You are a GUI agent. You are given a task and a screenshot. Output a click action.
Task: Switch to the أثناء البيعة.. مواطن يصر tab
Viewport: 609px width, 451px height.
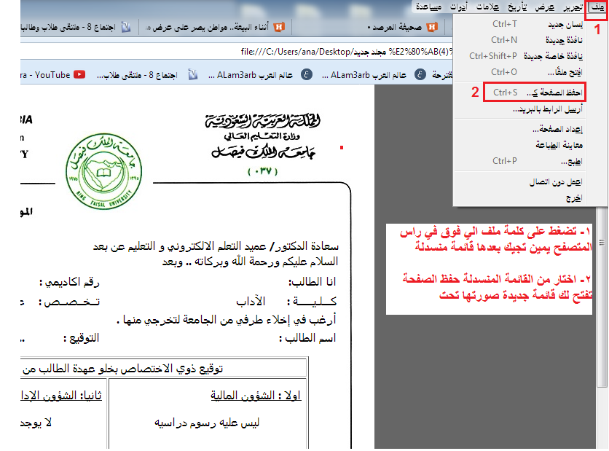click(215, 27)
